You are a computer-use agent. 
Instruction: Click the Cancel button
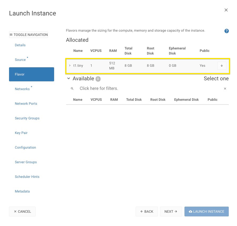(x=22, y=211)
